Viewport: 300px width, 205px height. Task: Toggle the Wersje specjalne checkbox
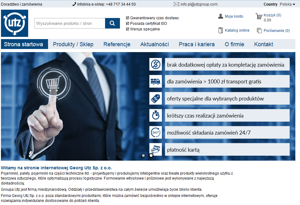tap(128, 29)
